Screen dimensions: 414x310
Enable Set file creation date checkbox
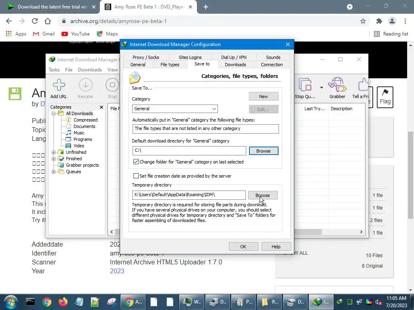(136, 176)
